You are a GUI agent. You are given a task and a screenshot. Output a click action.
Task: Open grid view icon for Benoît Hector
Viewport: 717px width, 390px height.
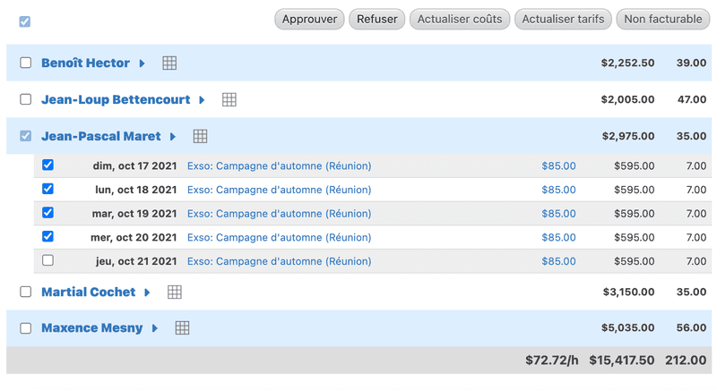click(169, 64)
